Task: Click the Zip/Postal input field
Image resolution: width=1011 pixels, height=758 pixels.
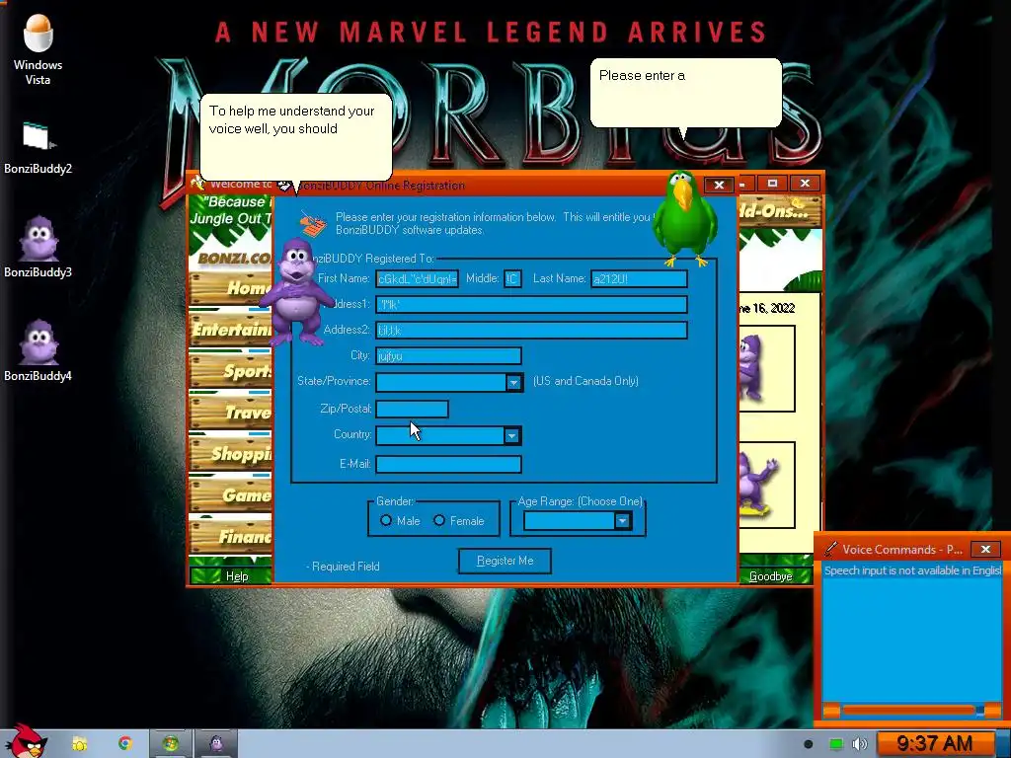Action: pos(412,409)
